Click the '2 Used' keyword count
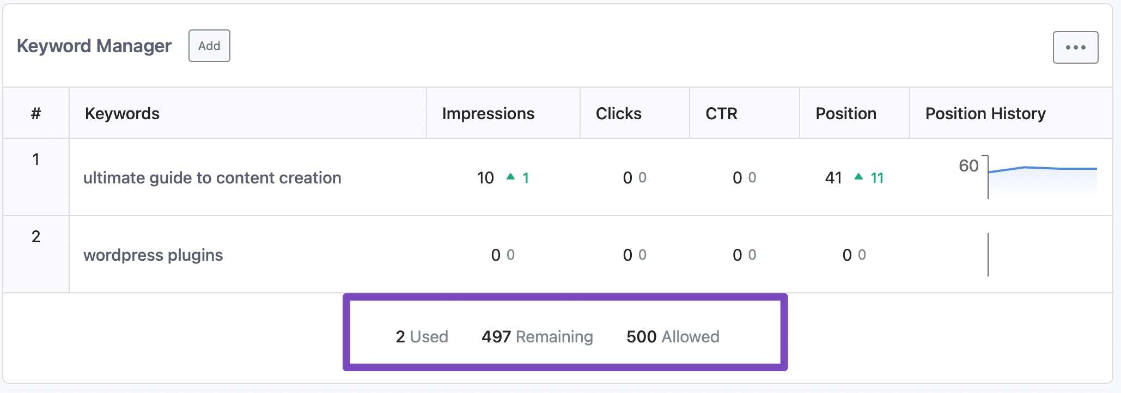Viewport: 1121px width, 393px height. click(x=422, y=337)
